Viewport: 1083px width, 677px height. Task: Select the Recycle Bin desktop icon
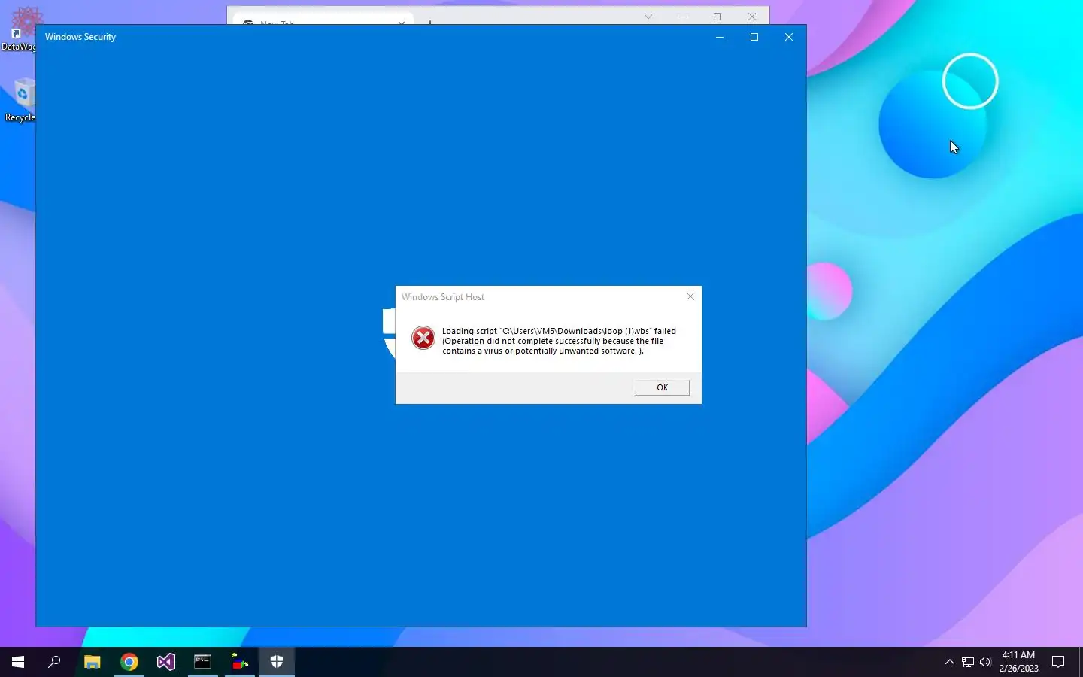pos(20,99)
